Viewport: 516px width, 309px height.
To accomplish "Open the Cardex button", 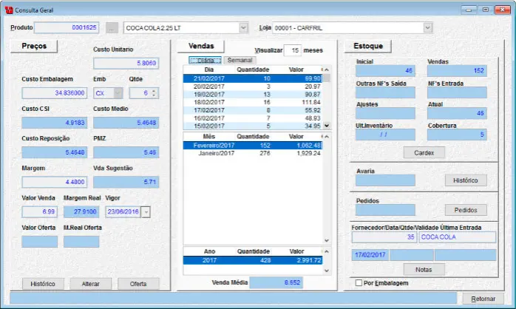I will coord(424,153).
